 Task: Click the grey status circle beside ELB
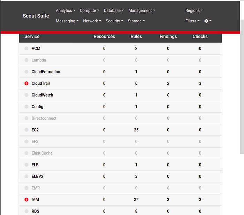click(26, 165)
